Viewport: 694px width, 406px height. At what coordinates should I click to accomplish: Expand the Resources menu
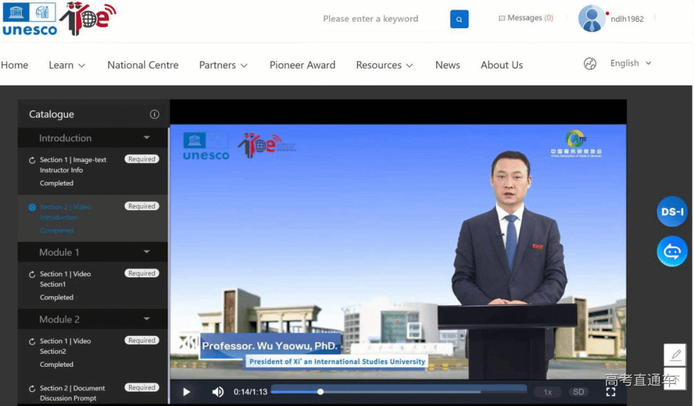[384, 65]
